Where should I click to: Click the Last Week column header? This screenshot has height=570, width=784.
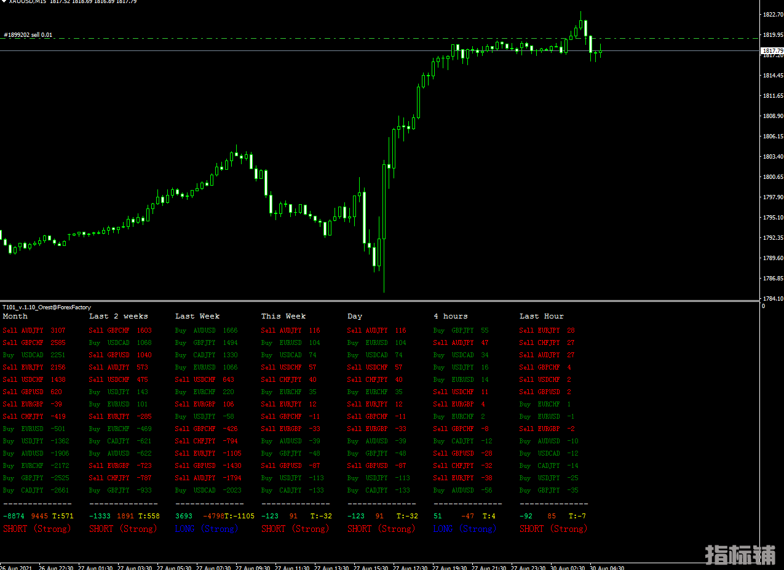point(197,316)
